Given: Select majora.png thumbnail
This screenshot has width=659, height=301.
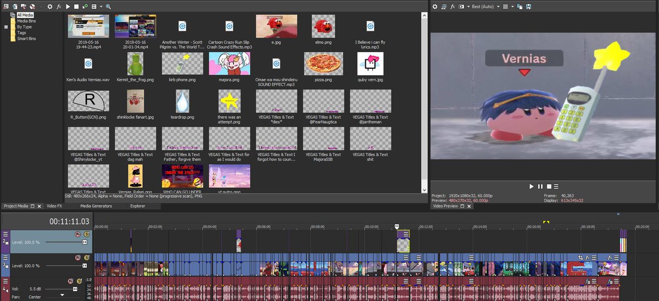Looking at the screenshot, I should 230,64.
